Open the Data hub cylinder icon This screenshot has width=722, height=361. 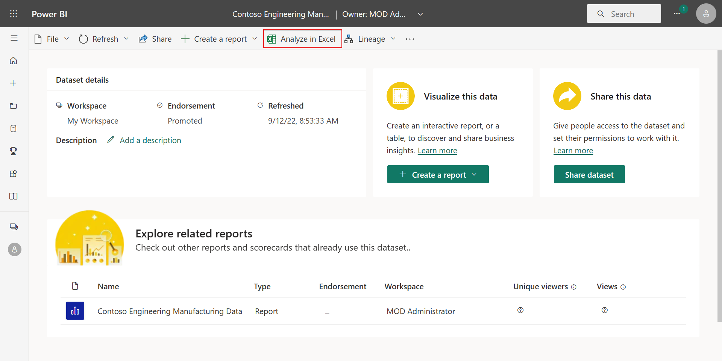14,128
